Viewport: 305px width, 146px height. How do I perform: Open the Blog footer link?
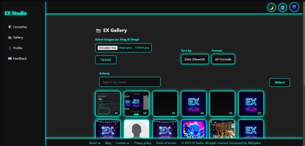point(108,143)
